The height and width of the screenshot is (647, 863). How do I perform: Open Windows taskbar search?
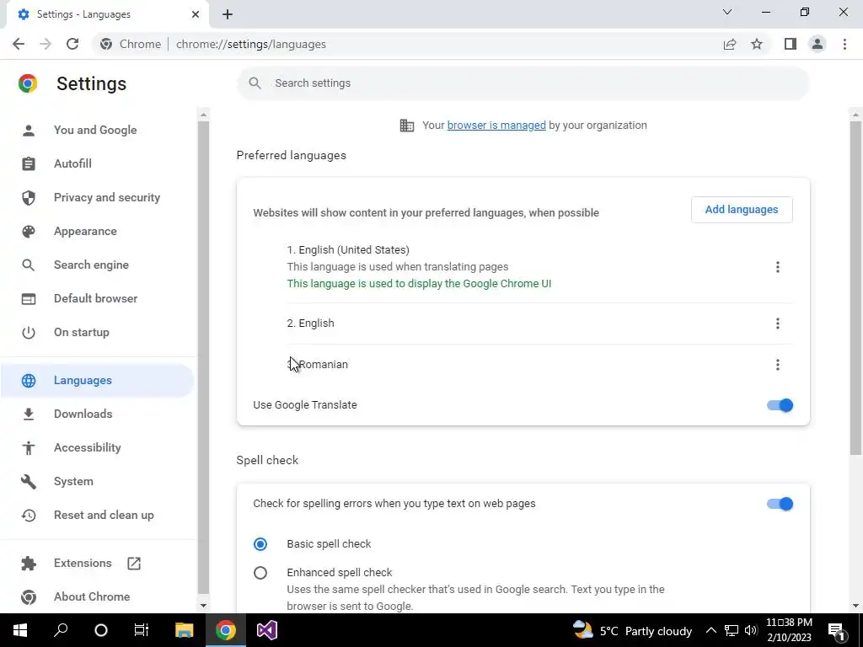click(61, 630)
